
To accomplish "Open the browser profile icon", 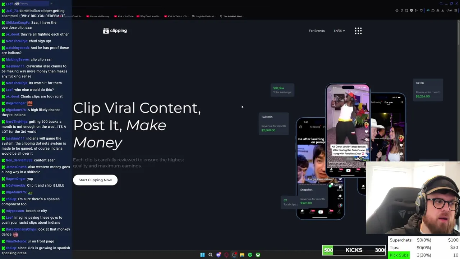I will pyautogui.click(x=438, y=10).
